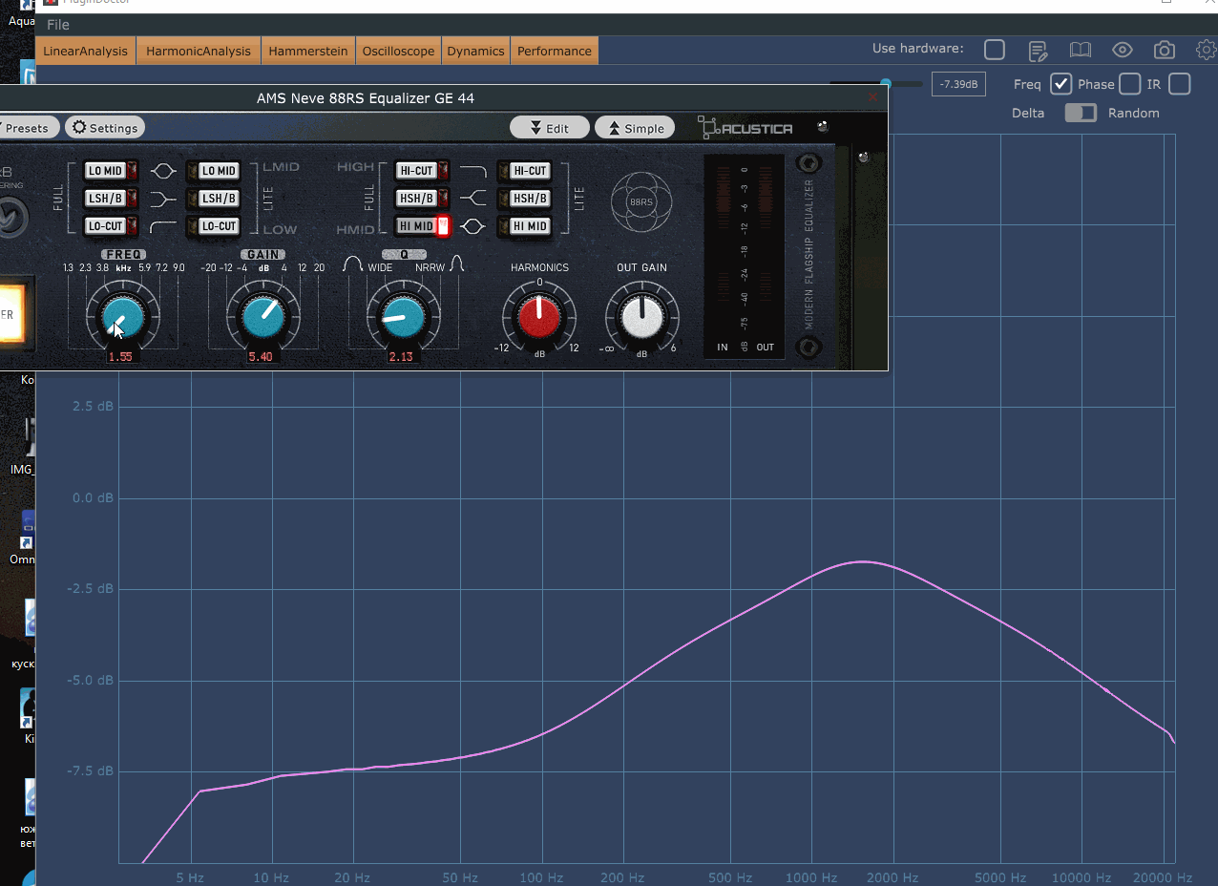Click the "-7.5 dB" axis label
The height and width of the screenshot is (886, 1218).
tap(91, 770)
